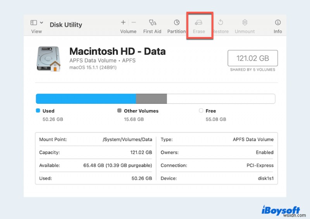Screen dimensions: 310x219
Task: Click the white Free portion of storage bar
Action: click(221, 99)
